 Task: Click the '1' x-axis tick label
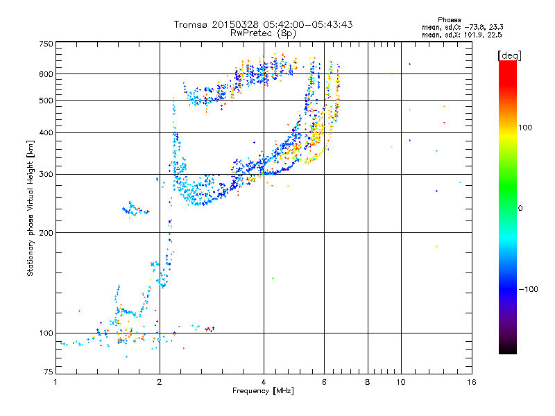pos(55,382)
